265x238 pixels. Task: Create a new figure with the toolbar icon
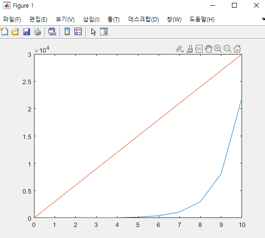4,32
